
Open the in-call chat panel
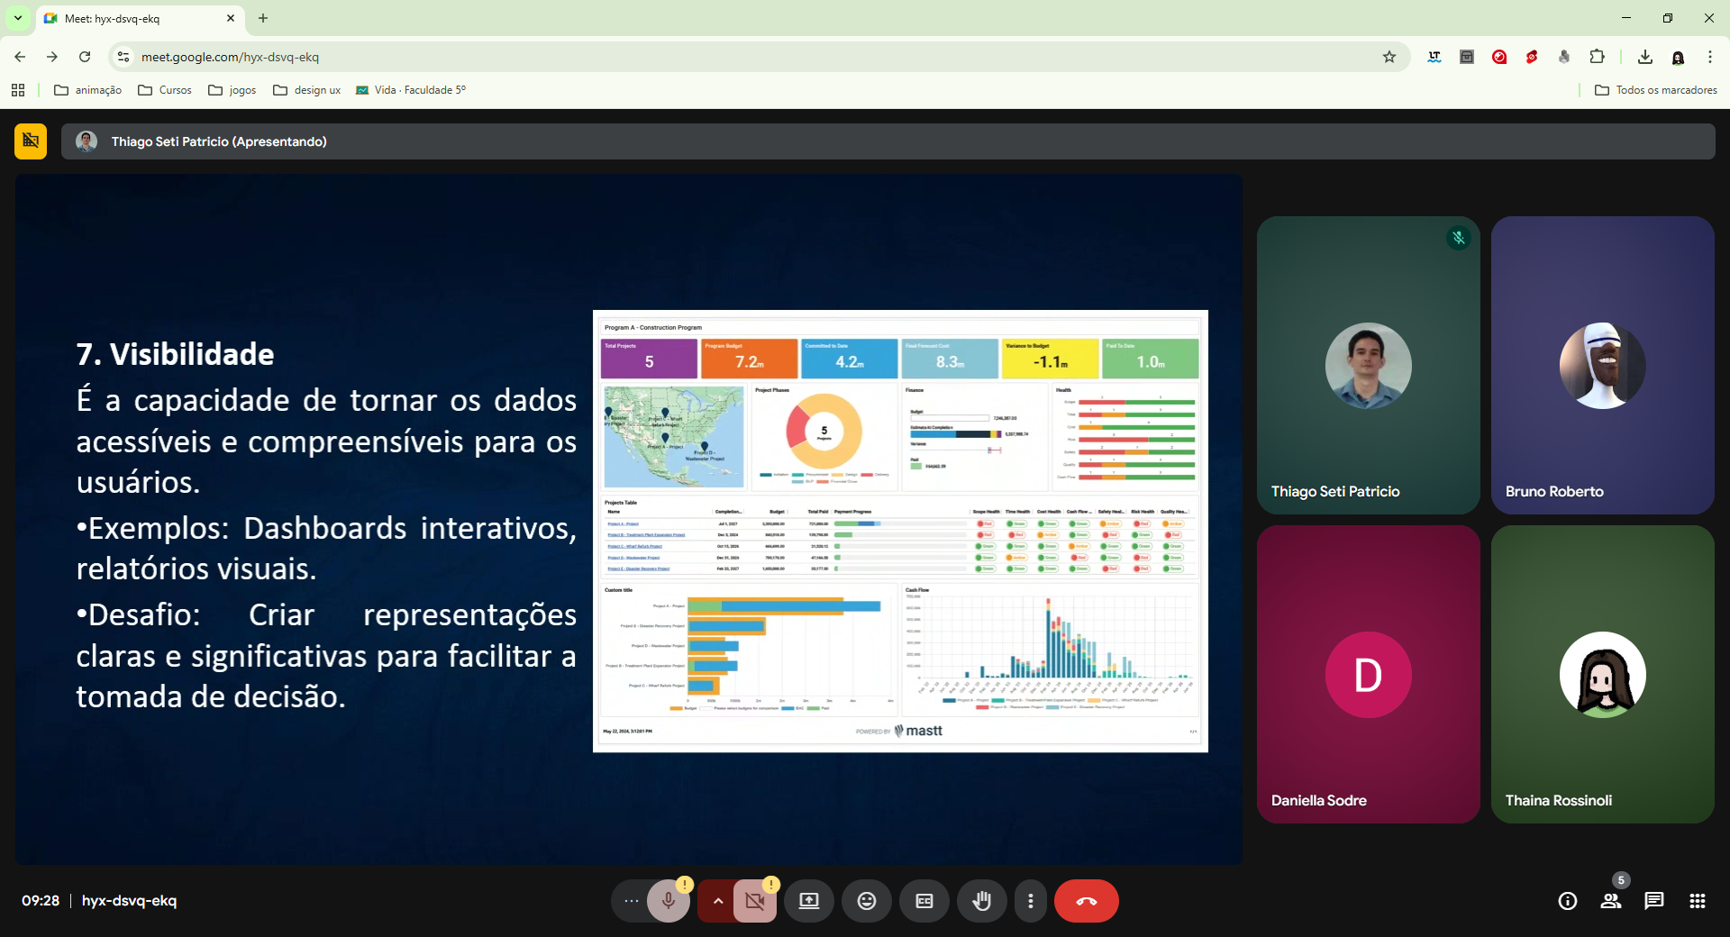1653,901
